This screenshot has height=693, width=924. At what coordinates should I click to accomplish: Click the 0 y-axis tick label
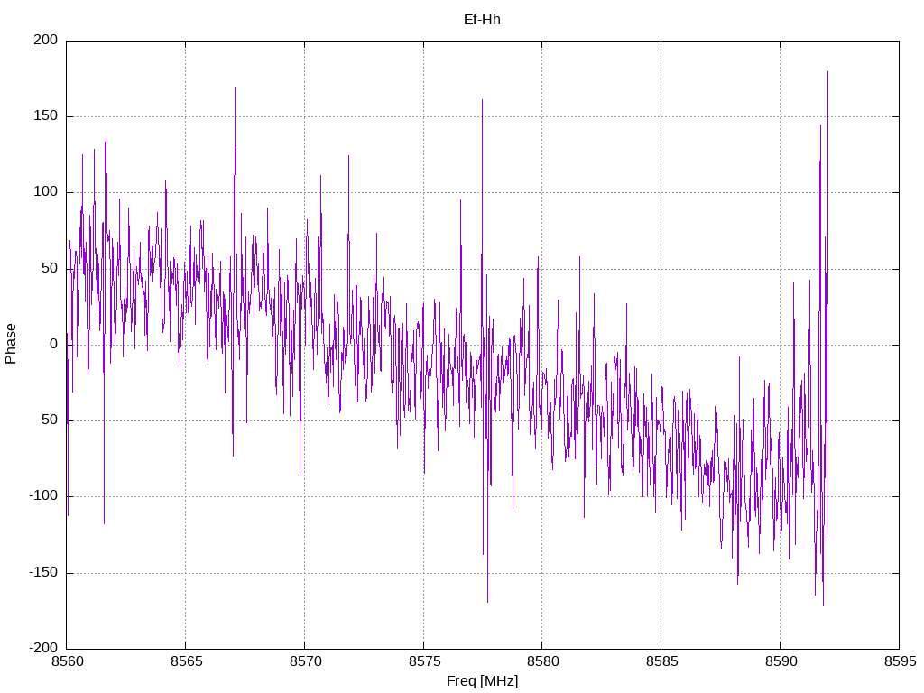[x=54, y=344]
